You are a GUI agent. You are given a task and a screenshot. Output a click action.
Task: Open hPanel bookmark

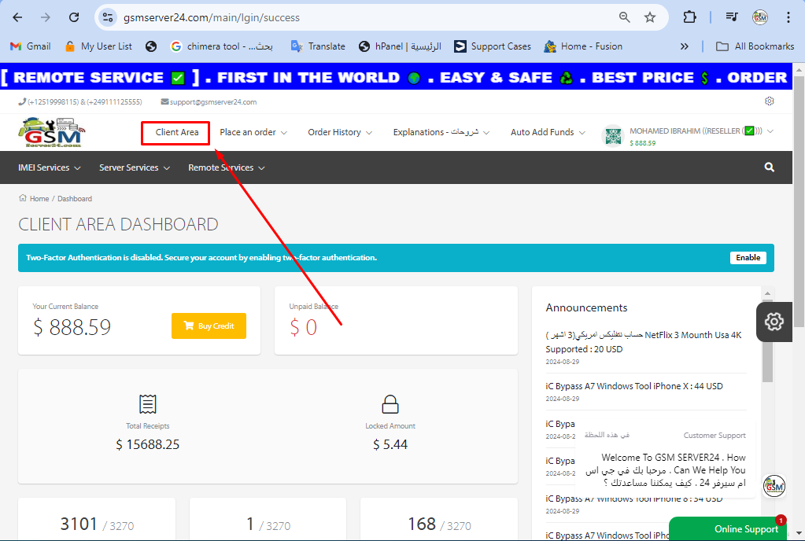click(400, 46)
